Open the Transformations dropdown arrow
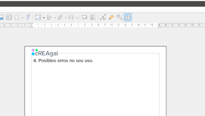This screenshot has height=116, width=205. pyautogui.click(x=44, y=18)
